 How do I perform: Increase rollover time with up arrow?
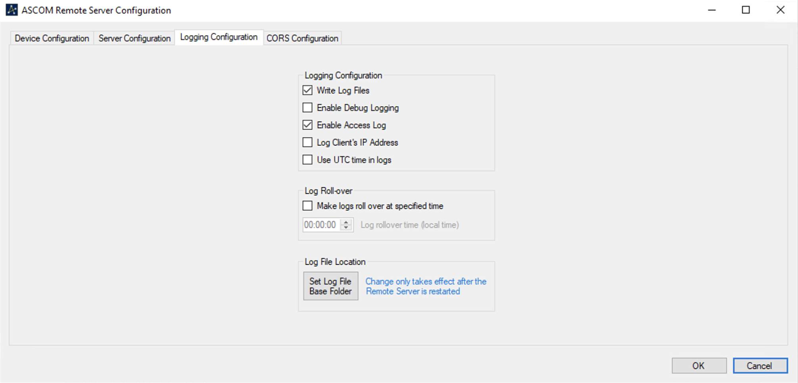tap(346, 222)
